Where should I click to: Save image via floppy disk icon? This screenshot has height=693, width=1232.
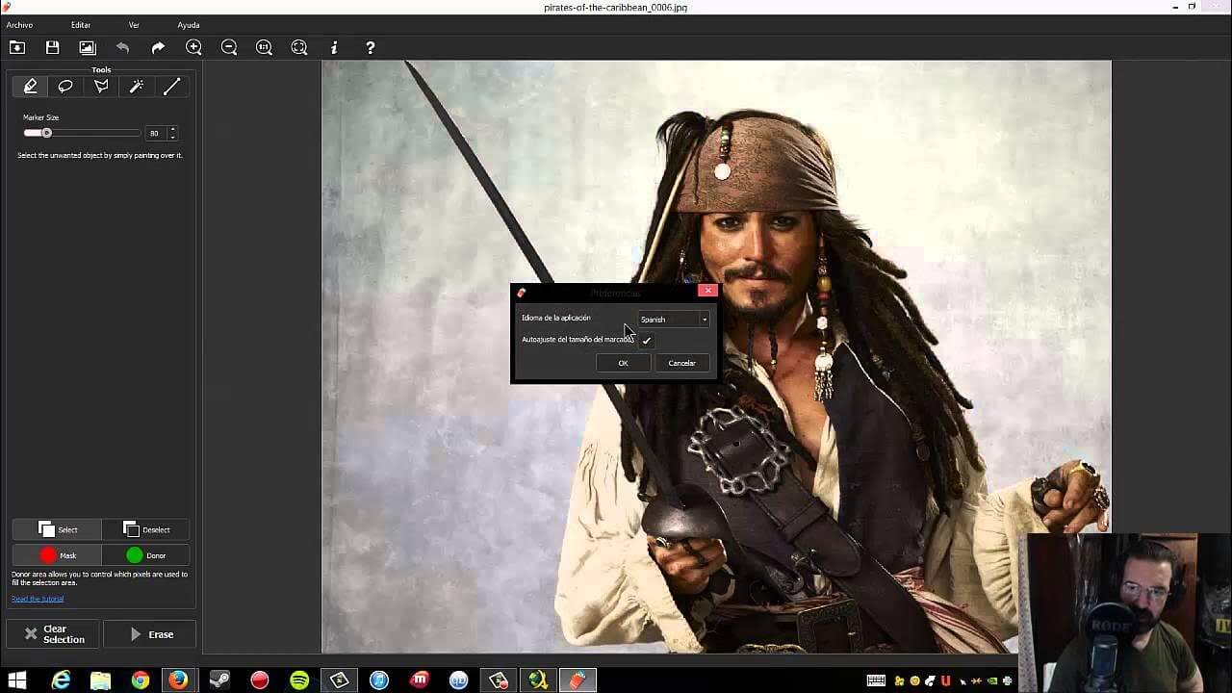(52, 47)
